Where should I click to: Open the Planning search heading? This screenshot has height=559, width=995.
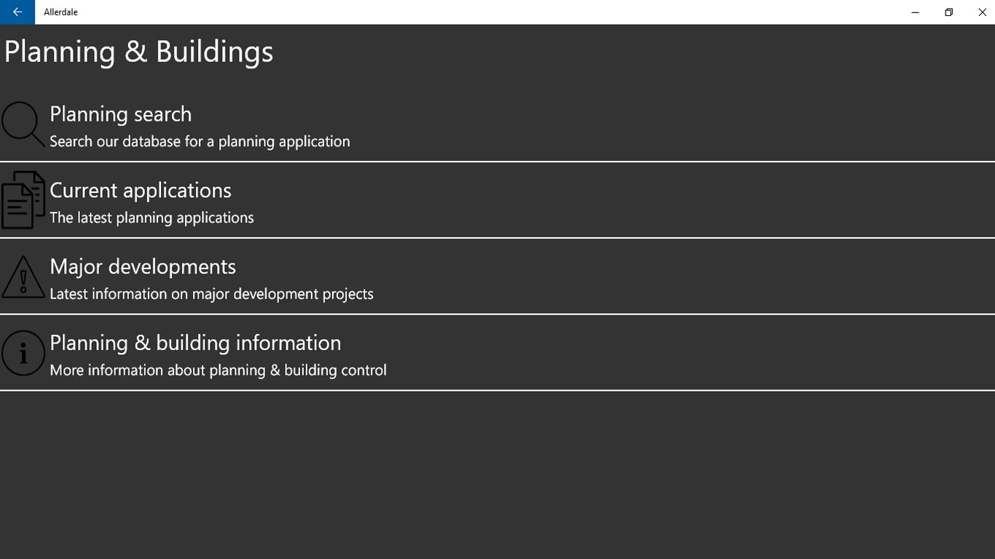pyautogui.click(x=120, y=114)
